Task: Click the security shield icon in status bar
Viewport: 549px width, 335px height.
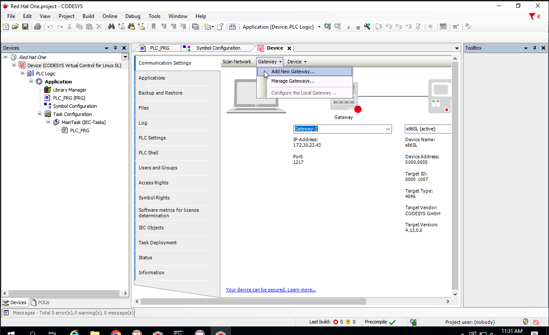Action: click(x=526, y=322)
